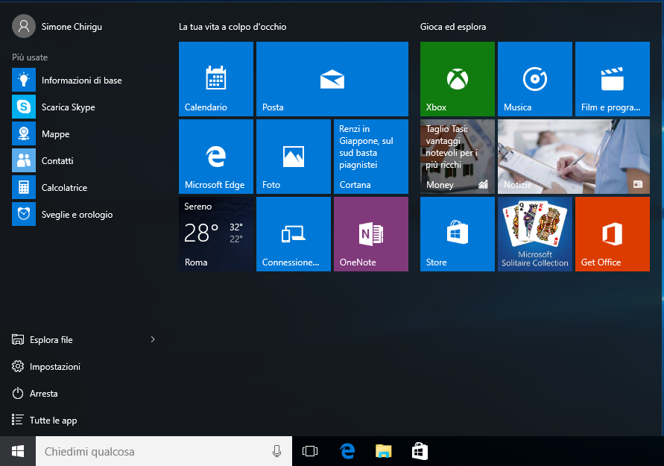Click the Windows Start button
664x466 pixels.
pos(18,451)
